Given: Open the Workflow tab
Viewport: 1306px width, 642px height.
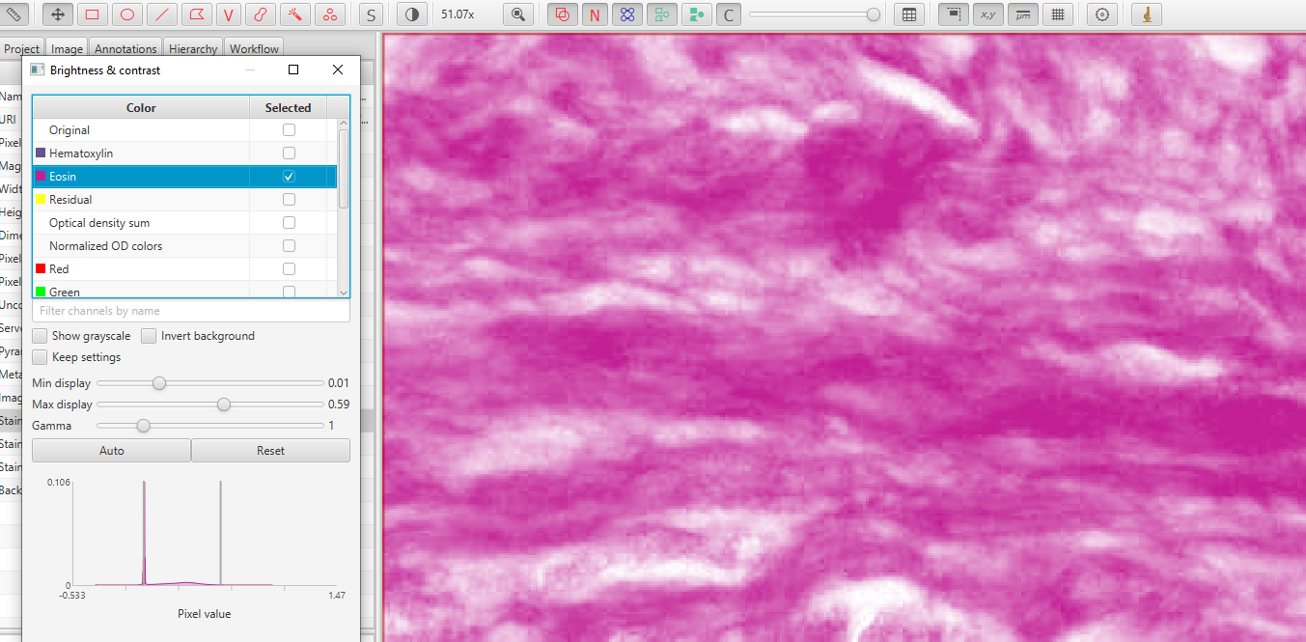Looking at the screenshot, I should pos(253,48).
